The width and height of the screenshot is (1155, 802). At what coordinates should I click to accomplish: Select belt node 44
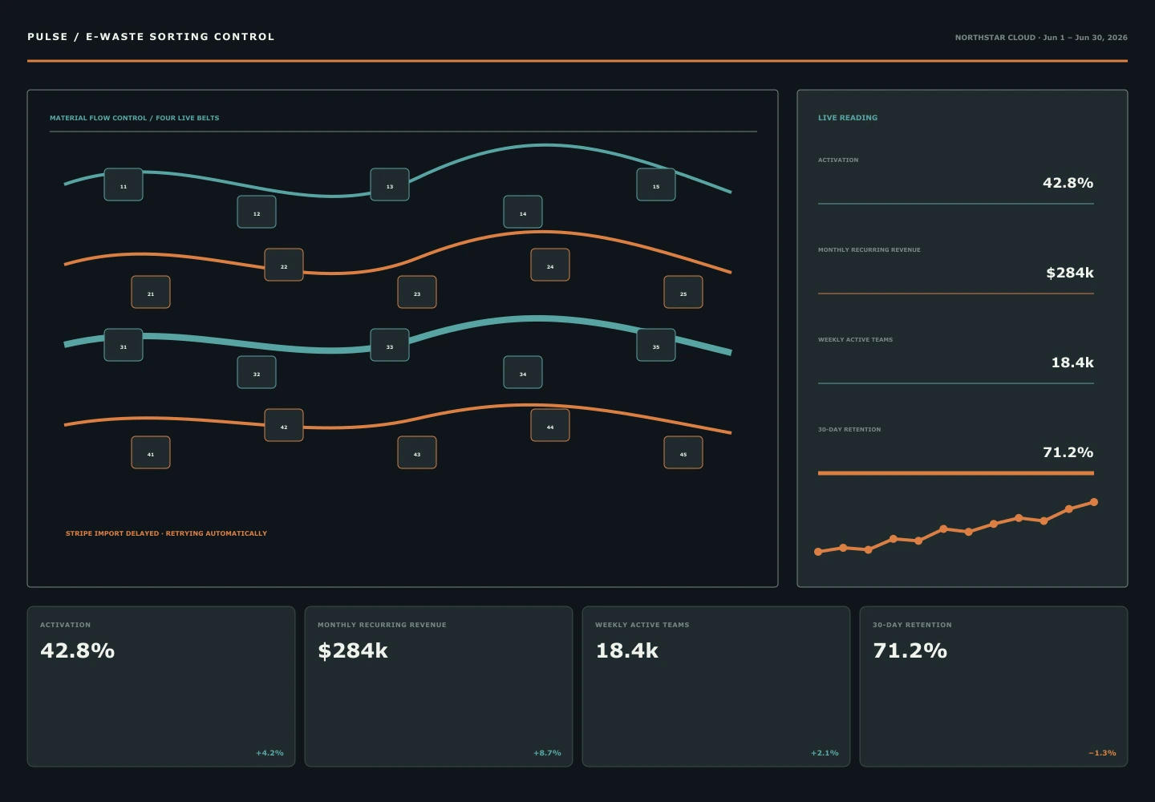pyautogui.click(x=550, y=425)
